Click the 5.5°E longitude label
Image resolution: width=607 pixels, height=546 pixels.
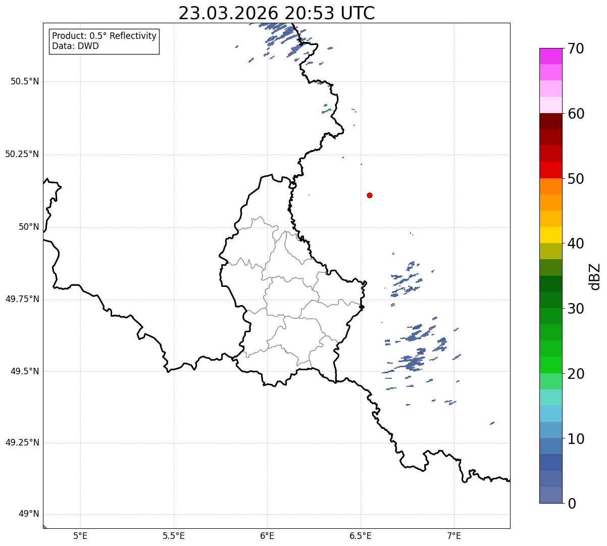pyautogui.click(x=174, y=535)
